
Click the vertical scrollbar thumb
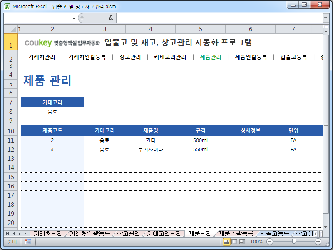coord(326,124)
